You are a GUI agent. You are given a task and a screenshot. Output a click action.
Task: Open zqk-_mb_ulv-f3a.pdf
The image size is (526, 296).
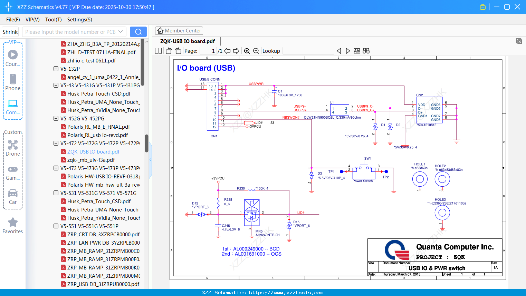coord(91,160)
